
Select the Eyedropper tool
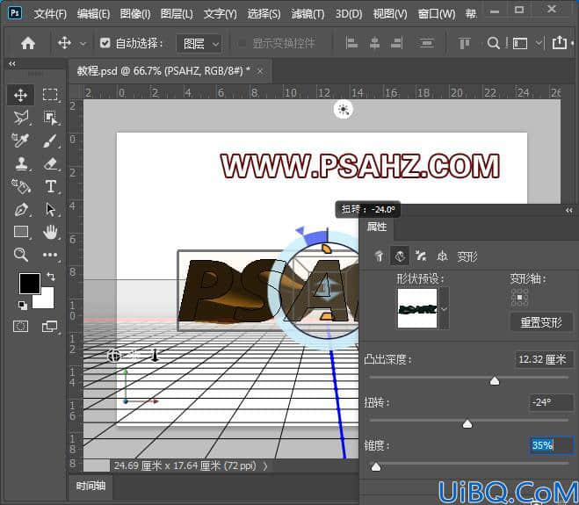[21, 141]
